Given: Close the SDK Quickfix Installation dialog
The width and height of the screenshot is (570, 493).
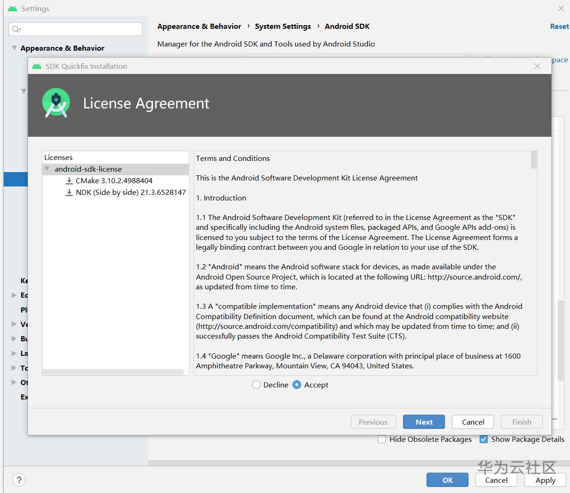Looking at the screenshot, I should tap(537, 66).
